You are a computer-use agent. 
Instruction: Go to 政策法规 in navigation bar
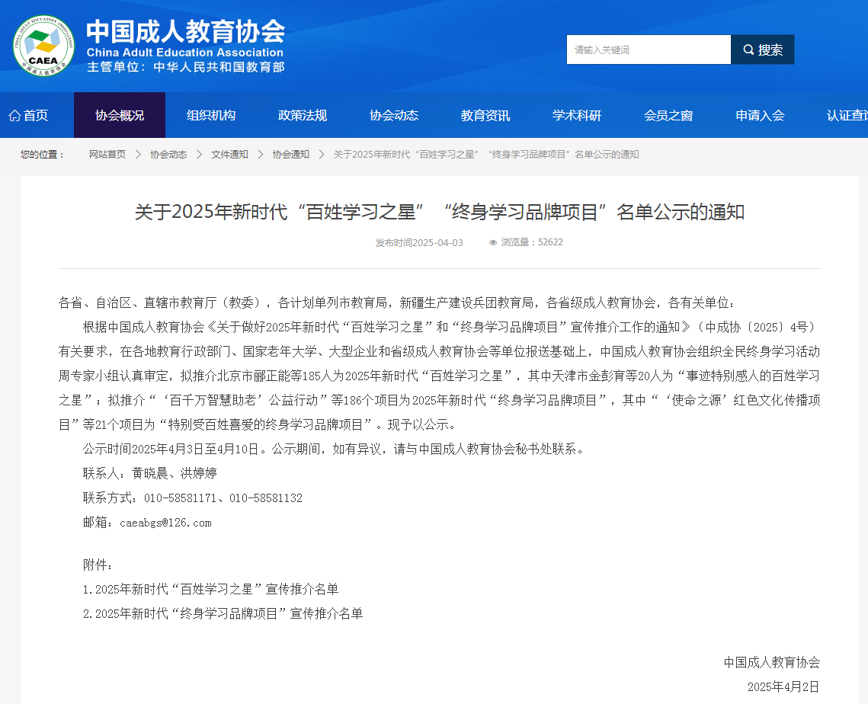pyautogui.click(x=303, y=115)
